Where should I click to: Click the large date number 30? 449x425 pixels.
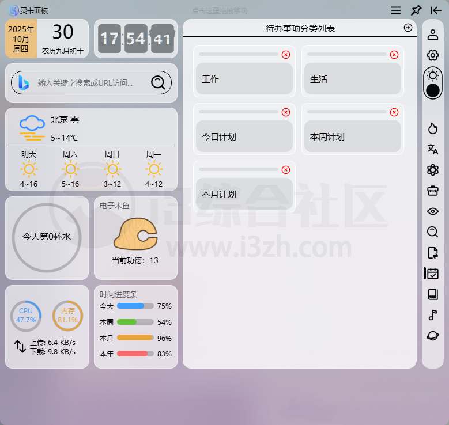pyautogui.click(x=63, y=32)
